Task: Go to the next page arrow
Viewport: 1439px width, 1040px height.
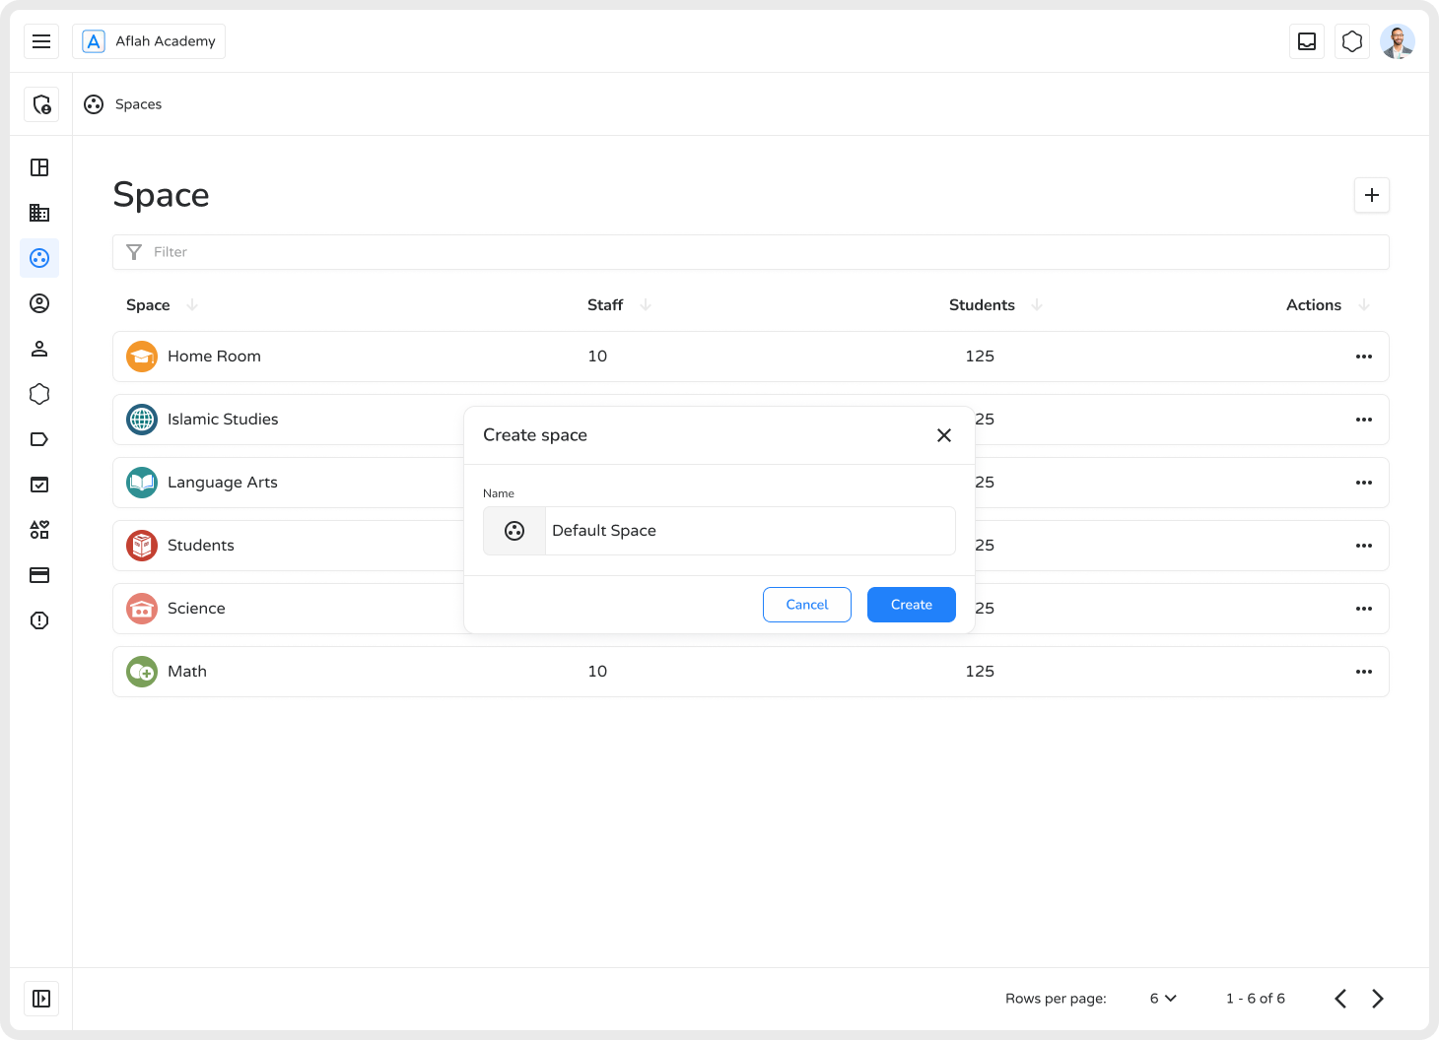Action: click(1378, 999)
